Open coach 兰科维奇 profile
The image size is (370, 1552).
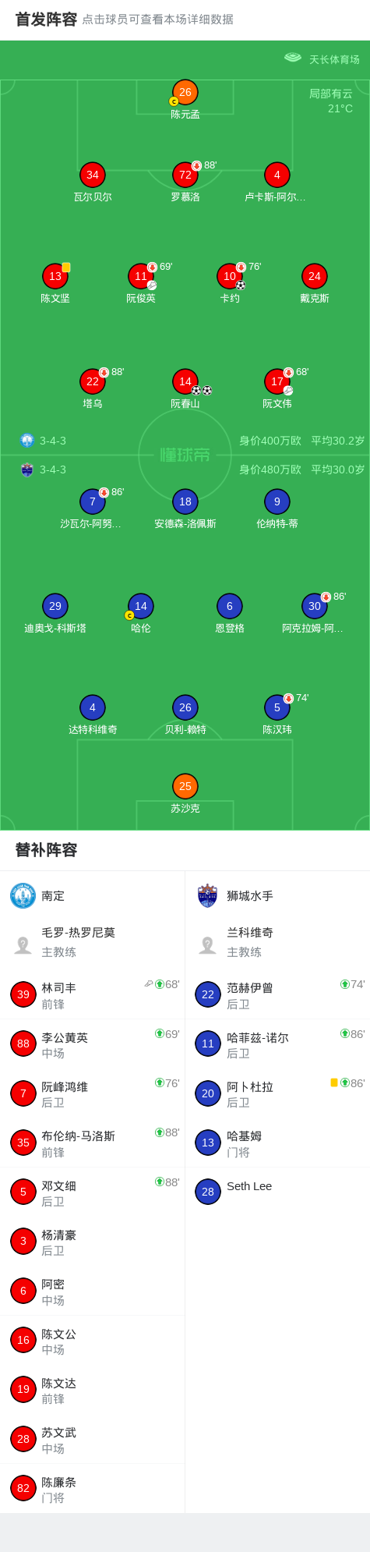click(x=277, y=942)
